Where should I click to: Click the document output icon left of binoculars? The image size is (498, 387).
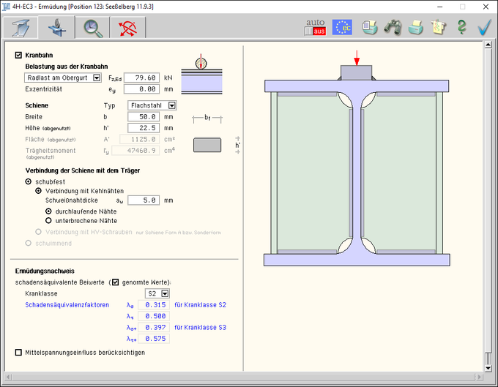coord(371,27)
